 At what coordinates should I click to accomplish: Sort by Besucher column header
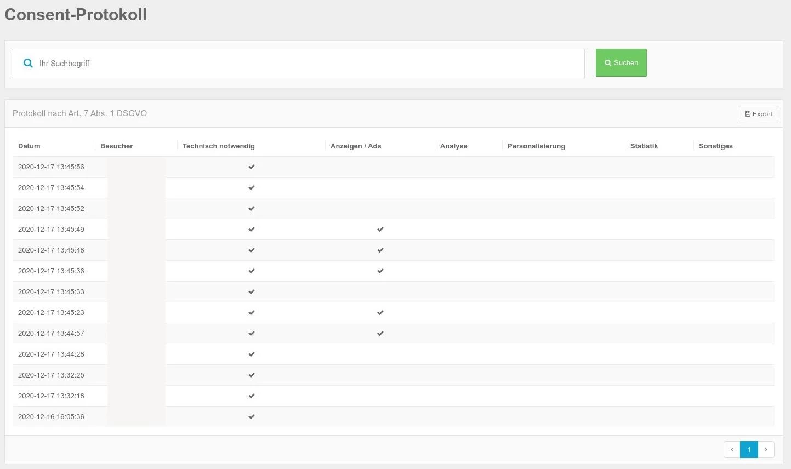point(116,146)
